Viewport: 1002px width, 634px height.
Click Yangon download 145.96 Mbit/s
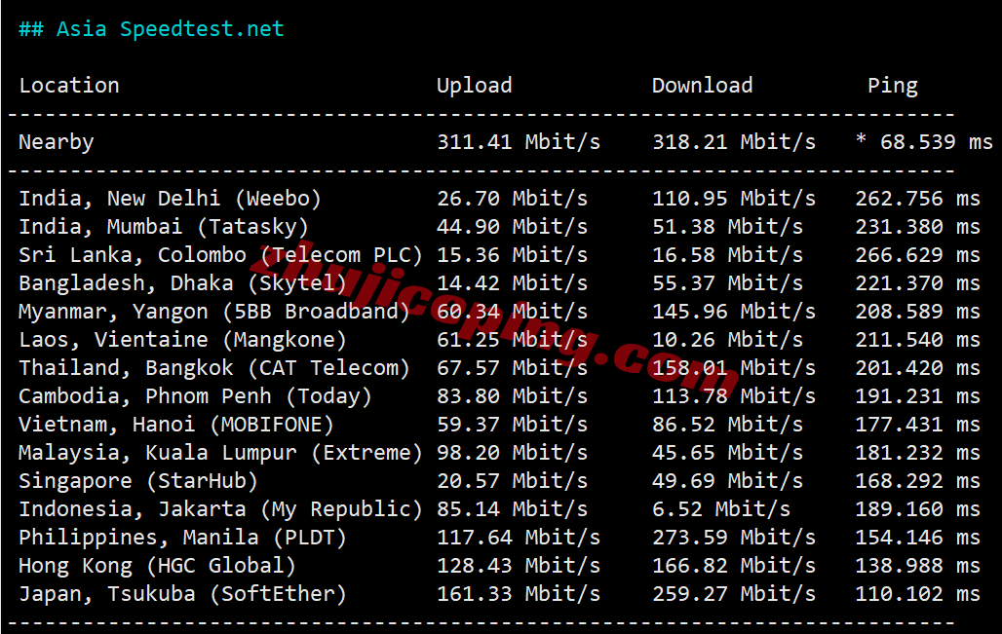click(x=734, y=312)
